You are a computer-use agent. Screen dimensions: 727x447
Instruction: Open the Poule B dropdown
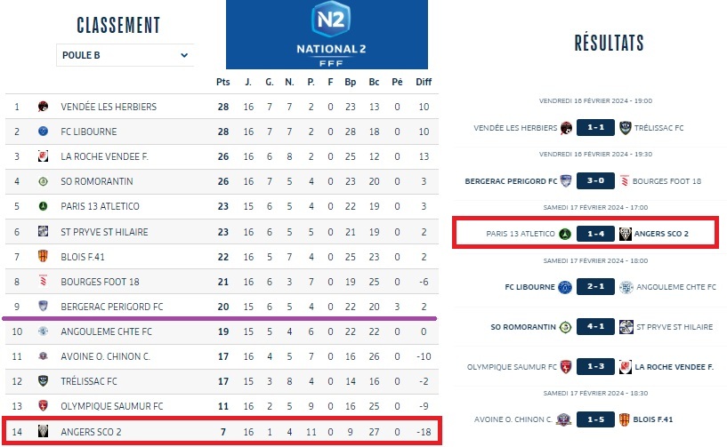pos(125,55)
